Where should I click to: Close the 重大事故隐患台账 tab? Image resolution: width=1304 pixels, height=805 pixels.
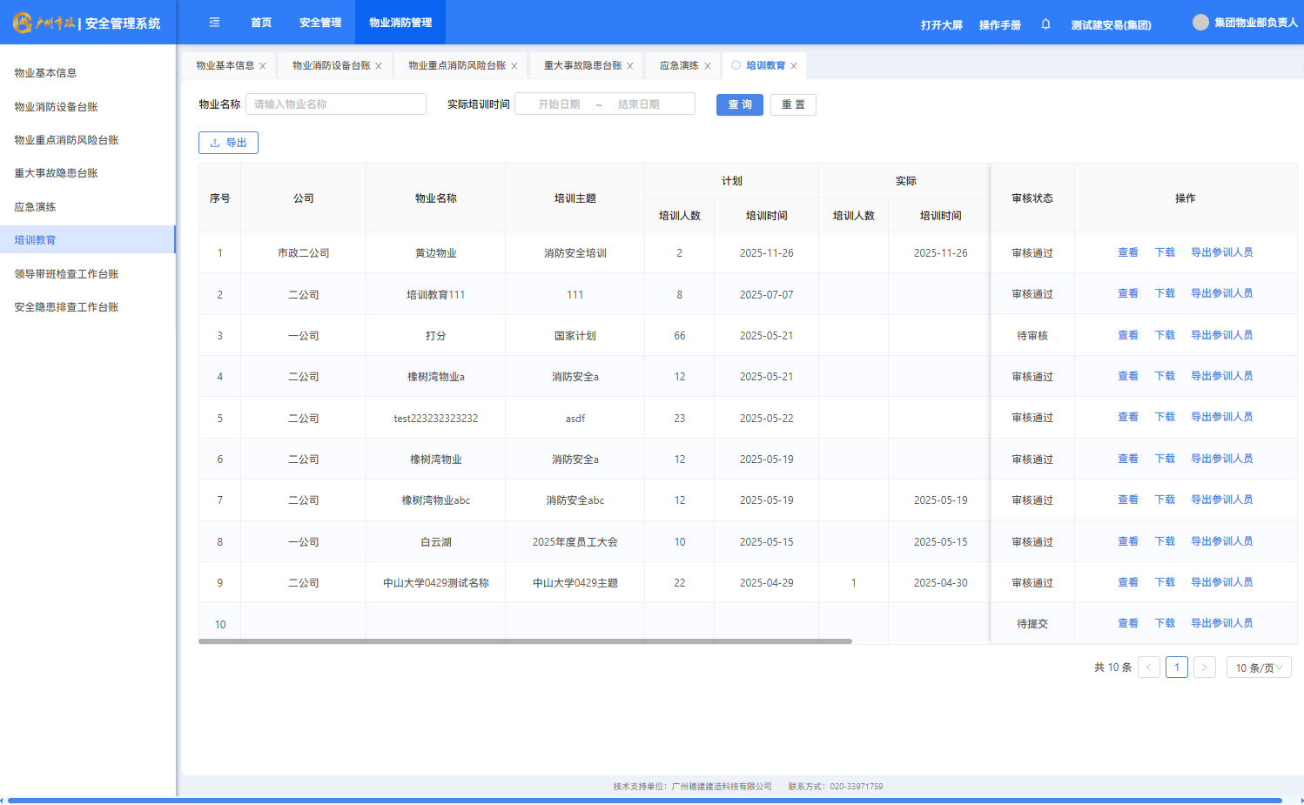pos(630,66)
